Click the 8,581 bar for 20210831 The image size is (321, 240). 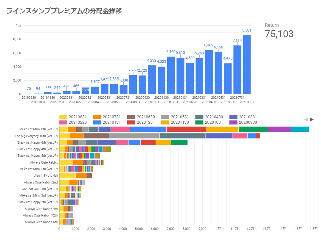coord(247,65)
